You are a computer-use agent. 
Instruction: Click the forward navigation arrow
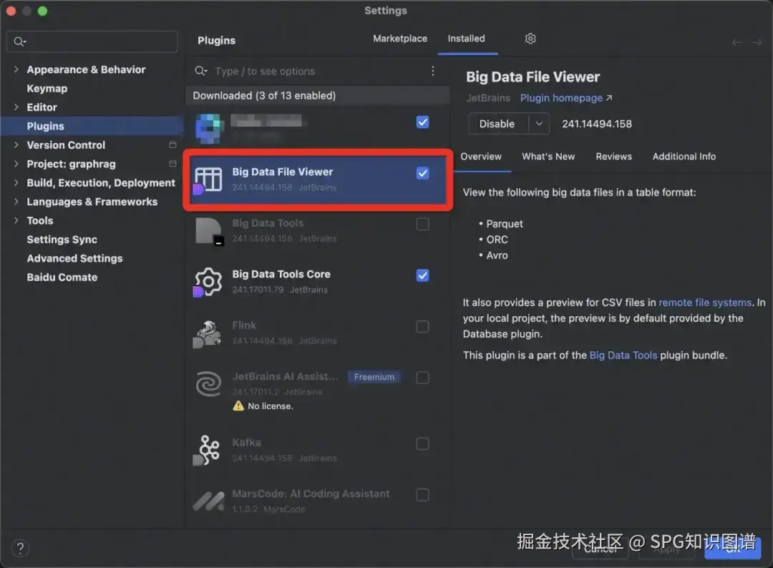[757, 42]
